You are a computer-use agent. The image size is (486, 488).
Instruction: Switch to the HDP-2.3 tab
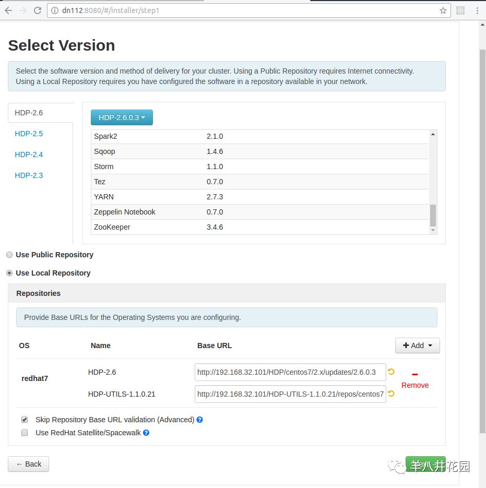(x=29, y=175)
